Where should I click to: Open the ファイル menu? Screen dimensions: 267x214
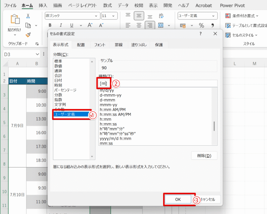click(x=10, y=5)
